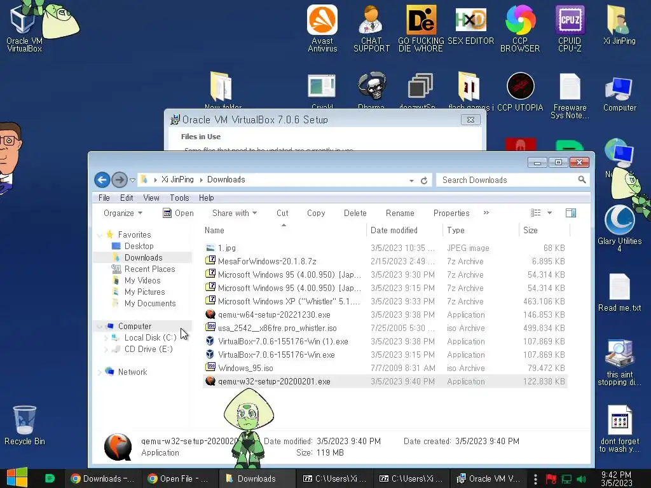Open 'this aint stopping di...' desktop icon
Screen dimensions: 651x488
click(619, 362)
